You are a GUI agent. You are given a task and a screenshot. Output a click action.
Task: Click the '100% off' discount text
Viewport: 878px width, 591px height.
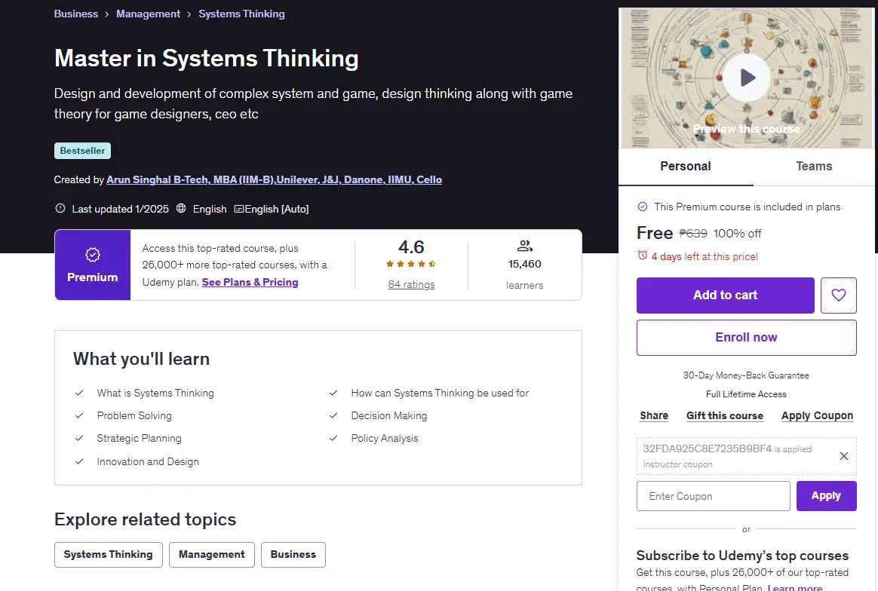click(x=737, y=234)
